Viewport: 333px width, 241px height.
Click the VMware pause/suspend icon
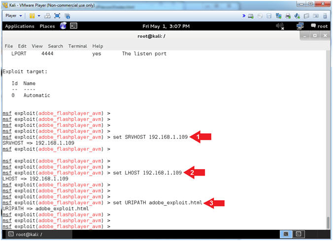click(32, 16)
